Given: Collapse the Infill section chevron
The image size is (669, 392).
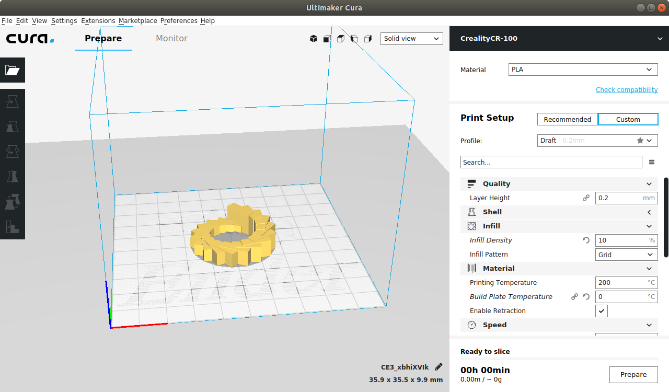Looking at the screenshot, I should pyautogui.click(x=649, y=226).
